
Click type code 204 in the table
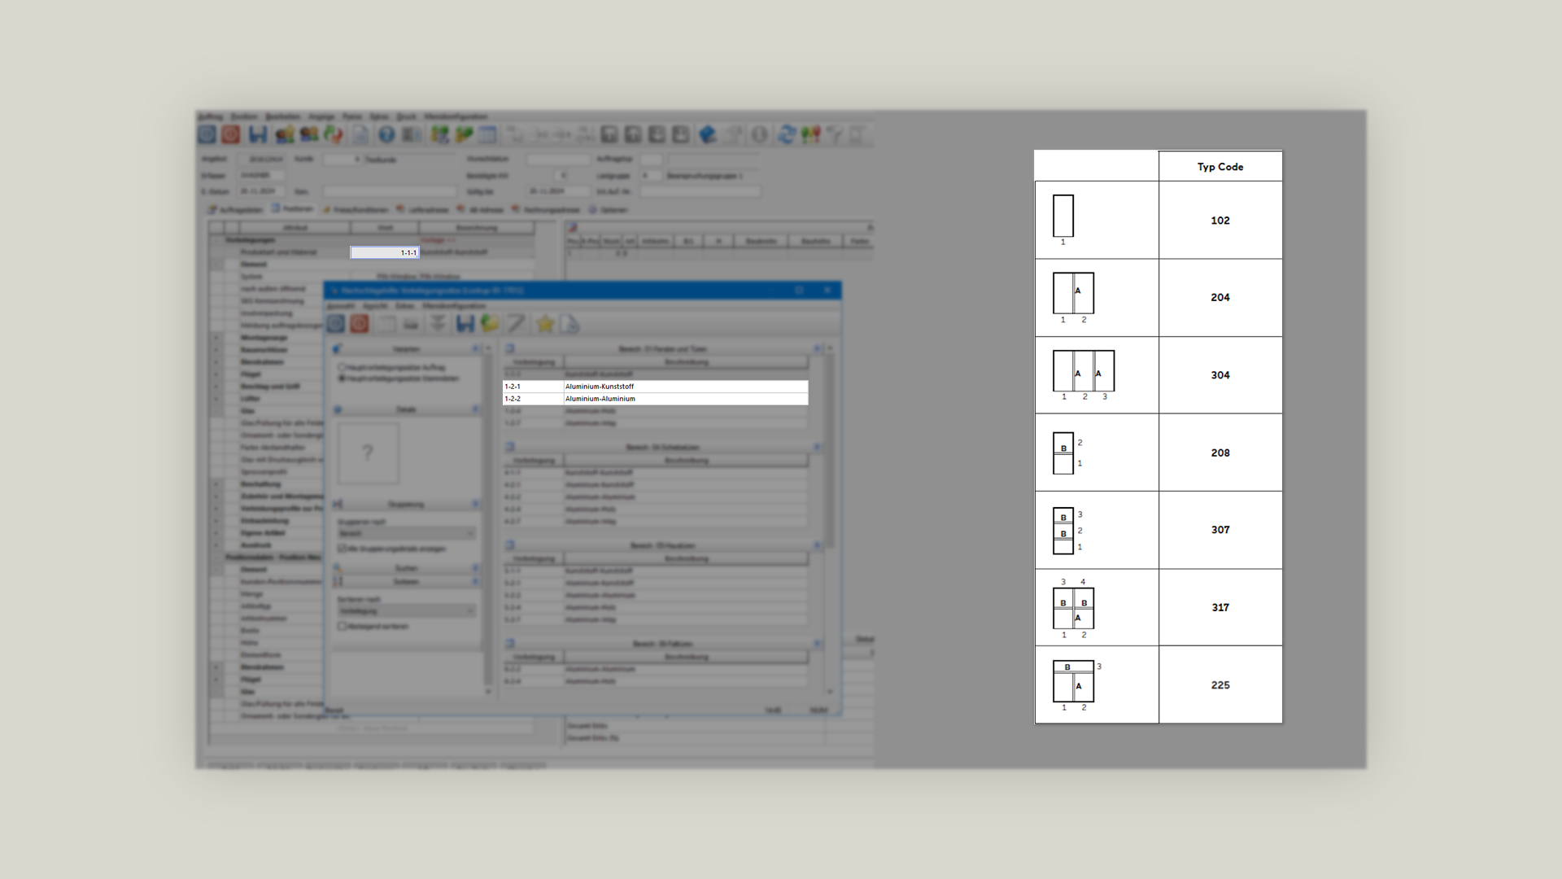click(x=1220, y=298)
